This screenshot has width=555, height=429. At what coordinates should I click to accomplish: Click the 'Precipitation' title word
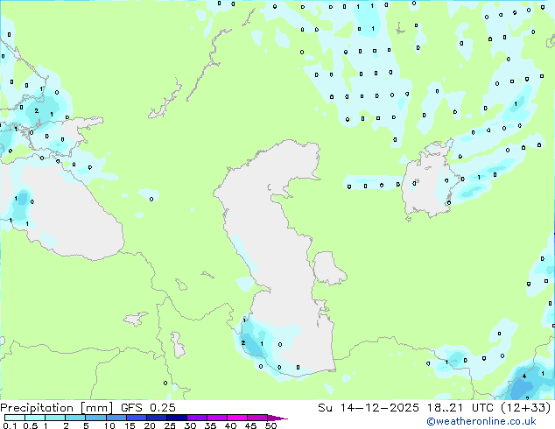pyautogui.click(x=37, y=408)
